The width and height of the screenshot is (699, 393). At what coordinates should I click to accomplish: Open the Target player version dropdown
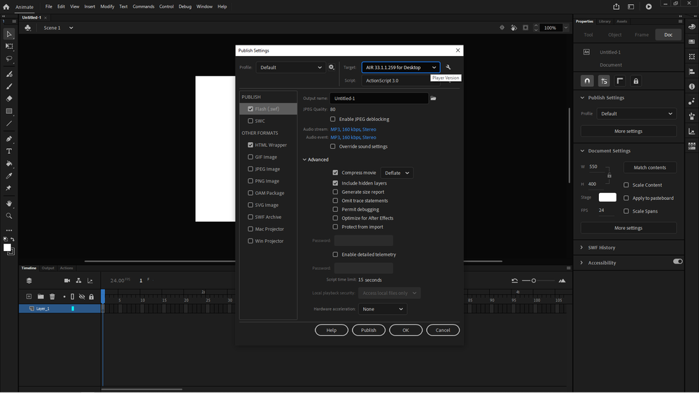400,68
